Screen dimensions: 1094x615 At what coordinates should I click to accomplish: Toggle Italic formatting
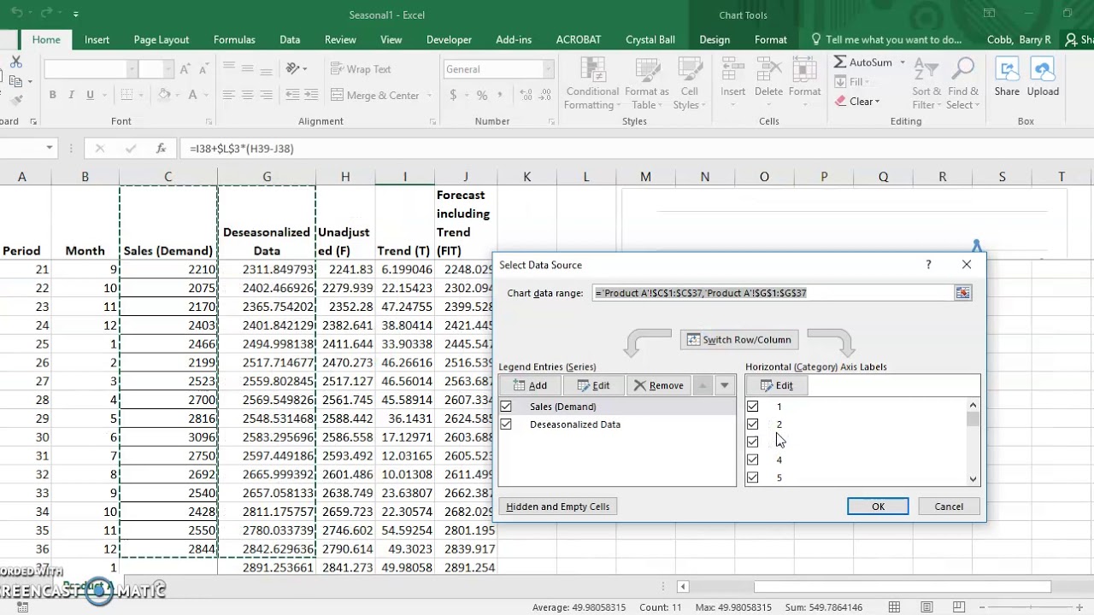[x=70, y=95]
